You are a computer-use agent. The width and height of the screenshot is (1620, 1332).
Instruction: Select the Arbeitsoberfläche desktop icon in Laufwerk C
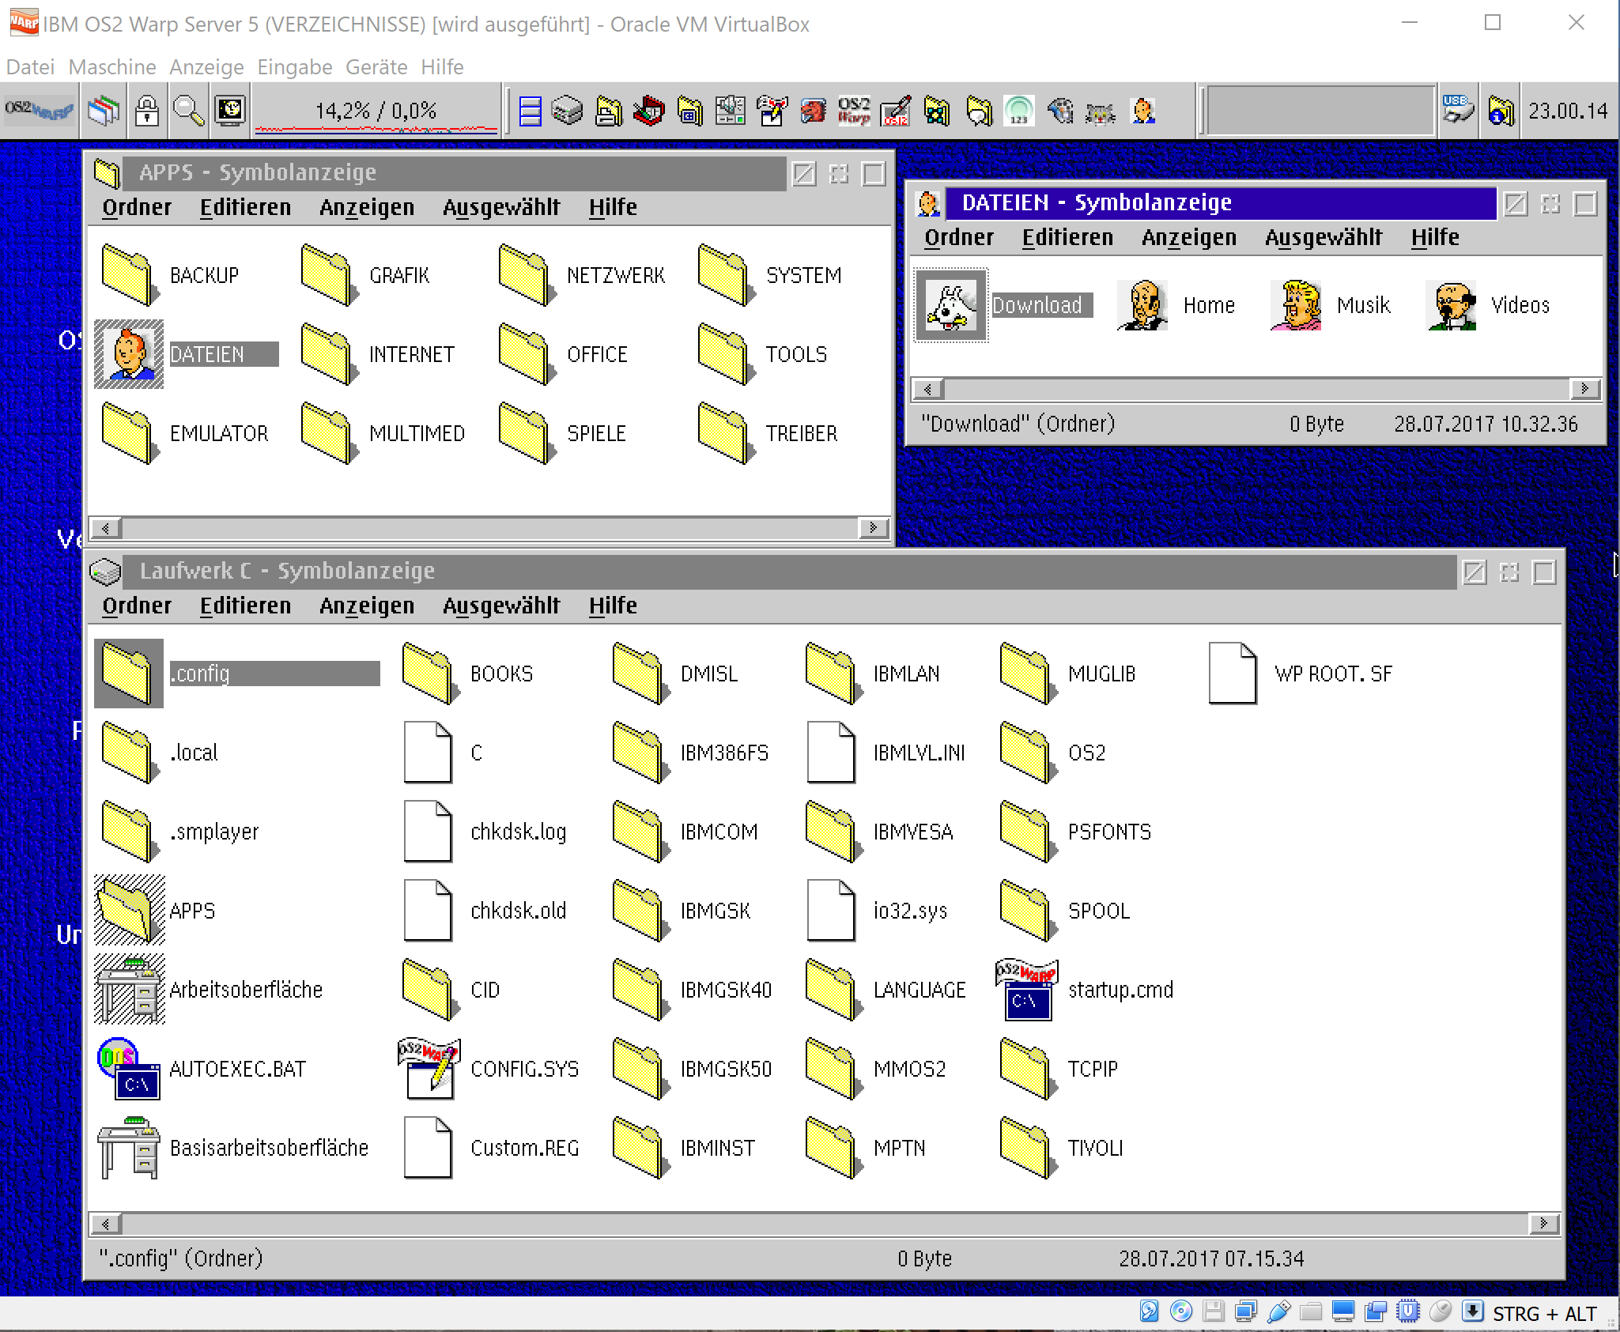pyautogui.click(x=130, y=989)
